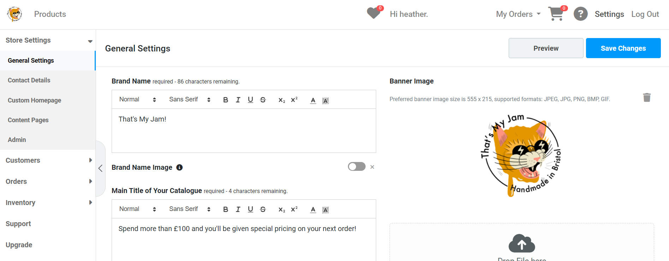
Task: Apply underline in Main Title editor
Action: 250,209
